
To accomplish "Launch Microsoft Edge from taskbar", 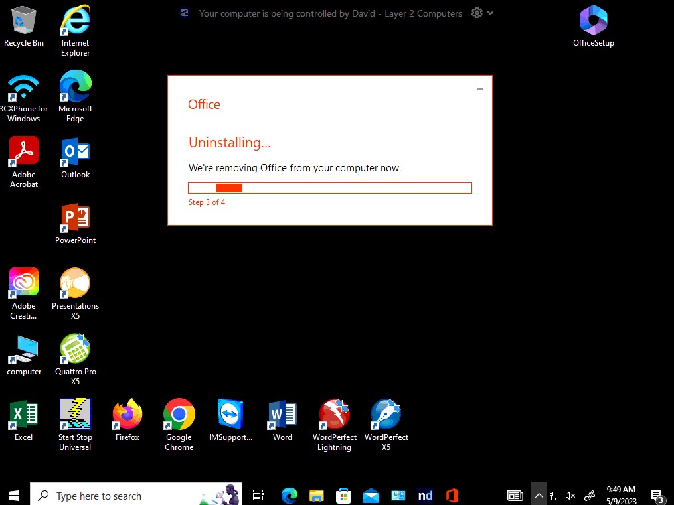I will click(290, 496).
